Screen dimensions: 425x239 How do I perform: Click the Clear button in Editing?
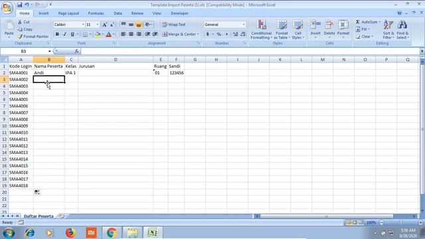365,37
